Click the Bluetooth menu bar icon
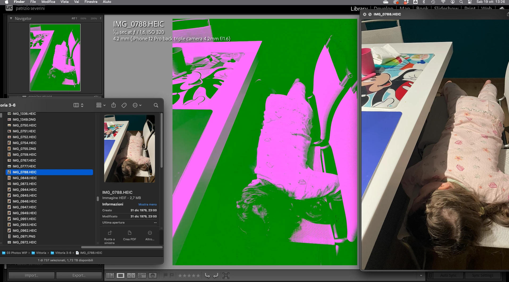This screenshot has width=509, height=282. (x=424, y=2)
